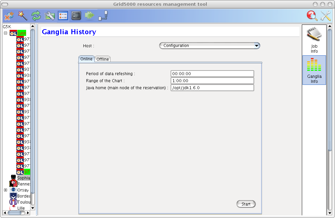Select the Sophia site in tree
The width and height of the screenshot is (335, 218).
pos(23,178)
